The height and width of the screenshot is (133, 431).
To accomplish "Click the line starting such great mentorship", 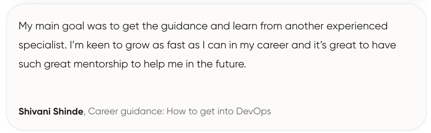I will pos(132,64).
